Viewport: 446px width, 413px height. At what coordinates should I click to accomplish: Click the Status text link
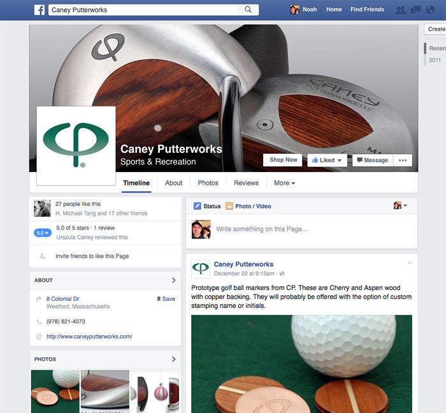coord(212,207)
